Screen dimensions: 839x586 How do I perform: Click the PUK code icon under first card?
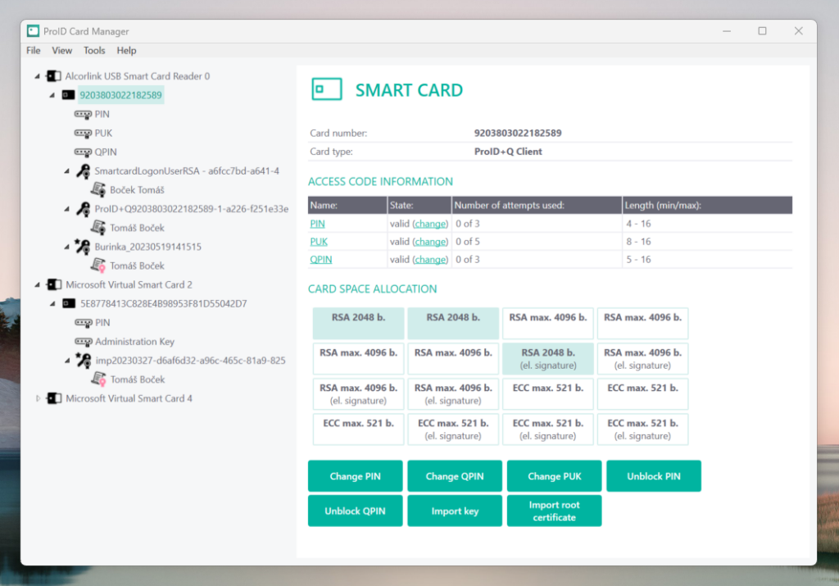[83, 133]
